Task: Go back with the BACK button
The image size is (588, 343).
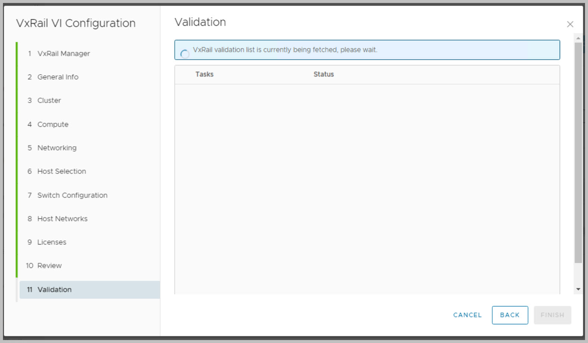Action: (x=510, y=315)
